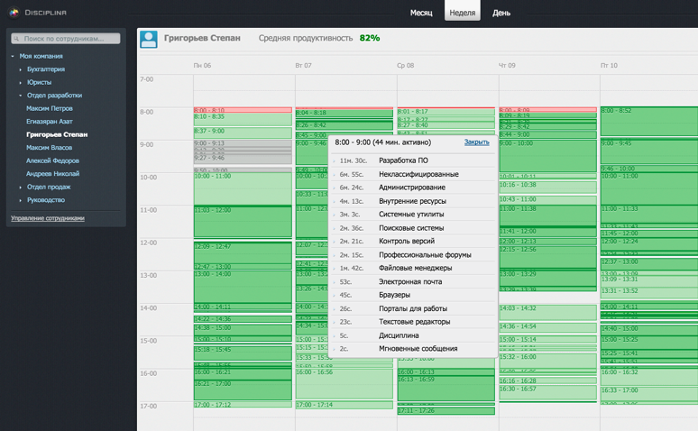Collapse the Моя компания tree node
The width and height of the screenshot is (698, 431).
click(13, 56)
